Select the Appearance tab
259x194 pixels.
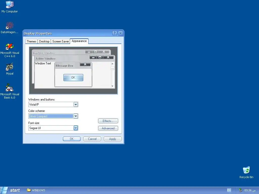(x=79, y=41)
